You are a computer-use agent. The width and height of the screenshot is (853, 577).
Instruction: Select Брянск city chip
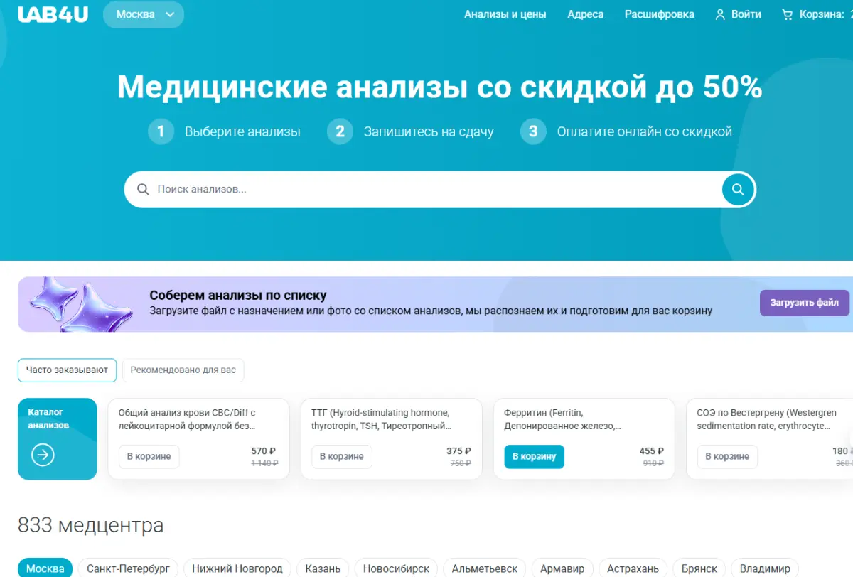[699, 568]
